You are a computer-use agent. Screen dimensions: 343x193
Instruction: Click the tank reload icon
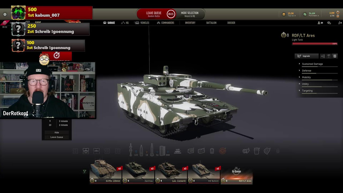click(x=178, y=151)
